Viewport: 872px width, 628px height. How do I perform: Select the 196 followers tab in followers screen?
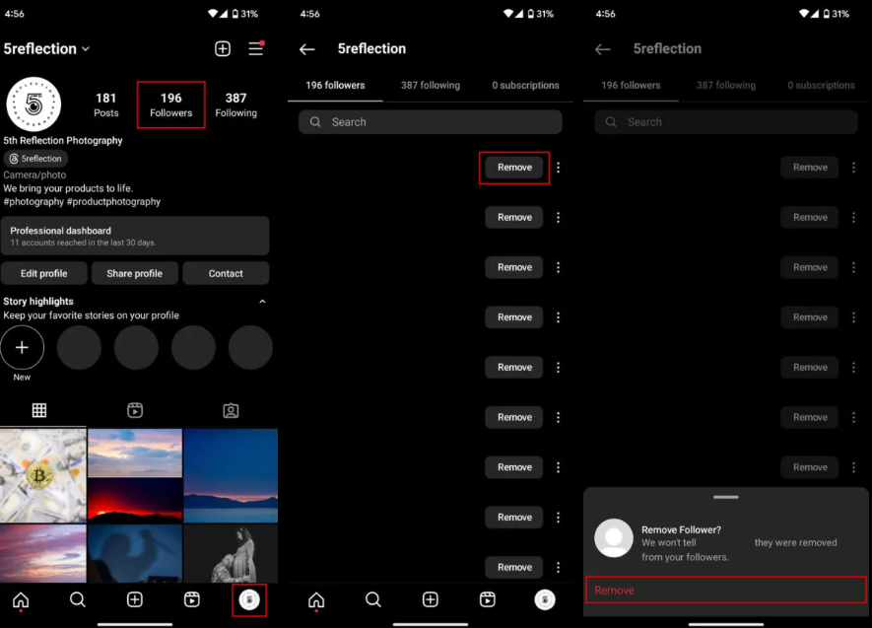point(335,85)
